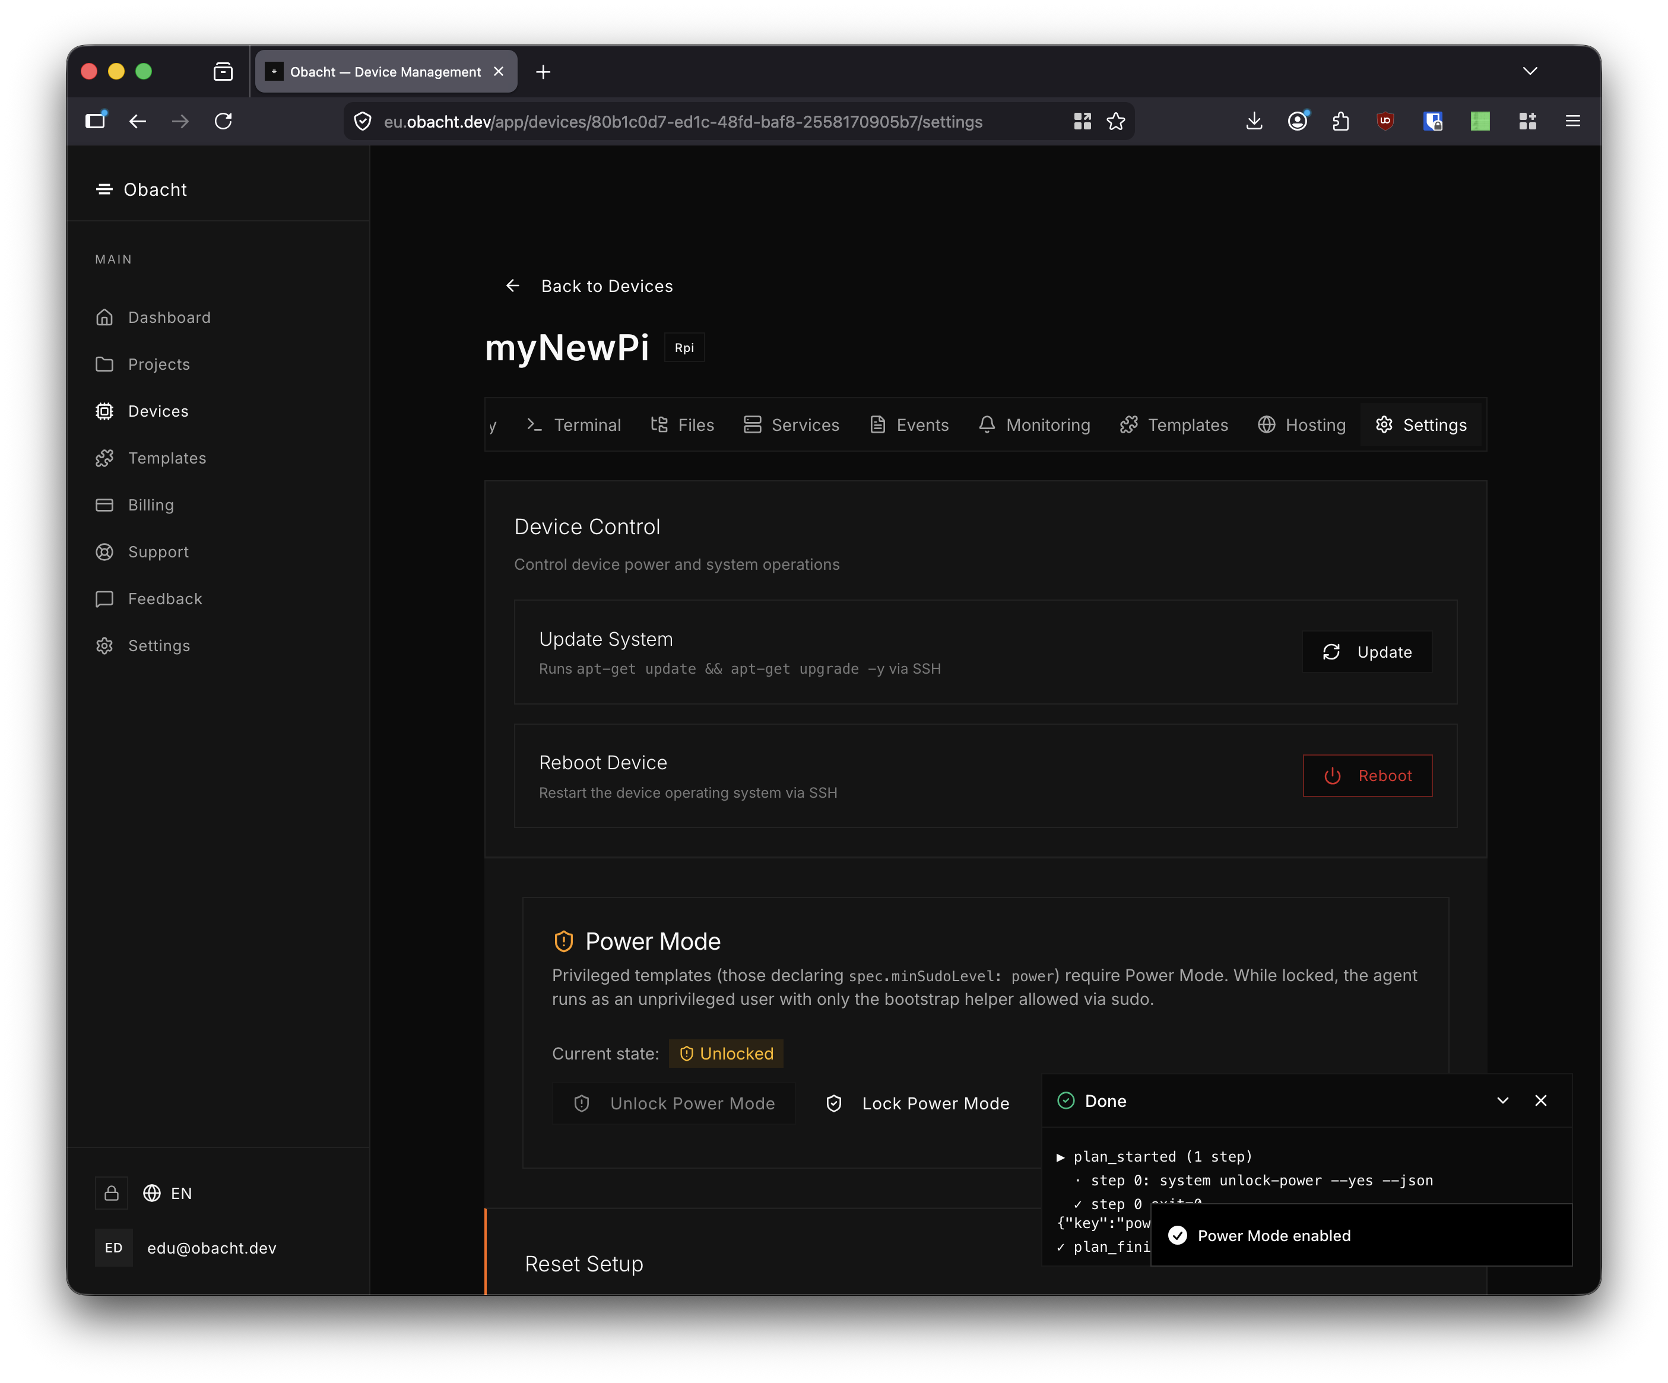Reload the current page
The image size is (1668, 1383).
(223, 120)
